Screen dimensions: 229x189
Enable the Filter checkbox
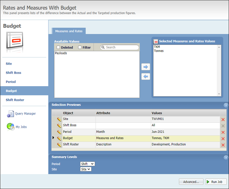[80, 47]
